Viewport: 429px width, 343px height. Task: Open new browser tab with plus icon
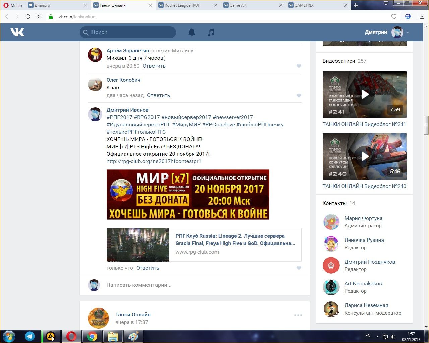coord(356,5)
